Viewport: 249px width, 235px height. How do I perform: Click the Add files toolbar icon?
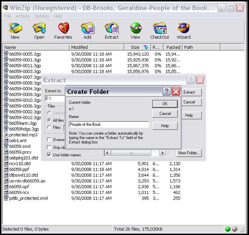pyautogui.click(x=87, y=28)
